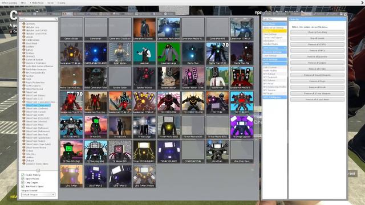365x205 pixels.
Task: Select the Animals category in list
Action: pyautogui.click(x=30, y=36)
